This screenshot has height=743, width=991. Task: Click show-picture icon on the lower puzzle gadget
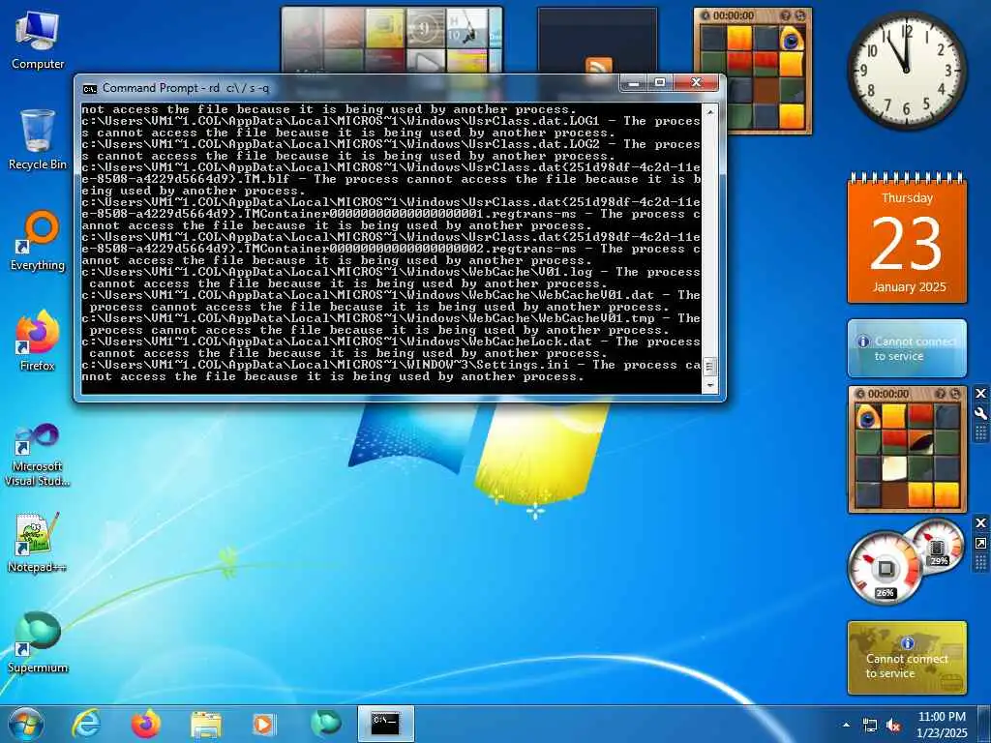941,395
